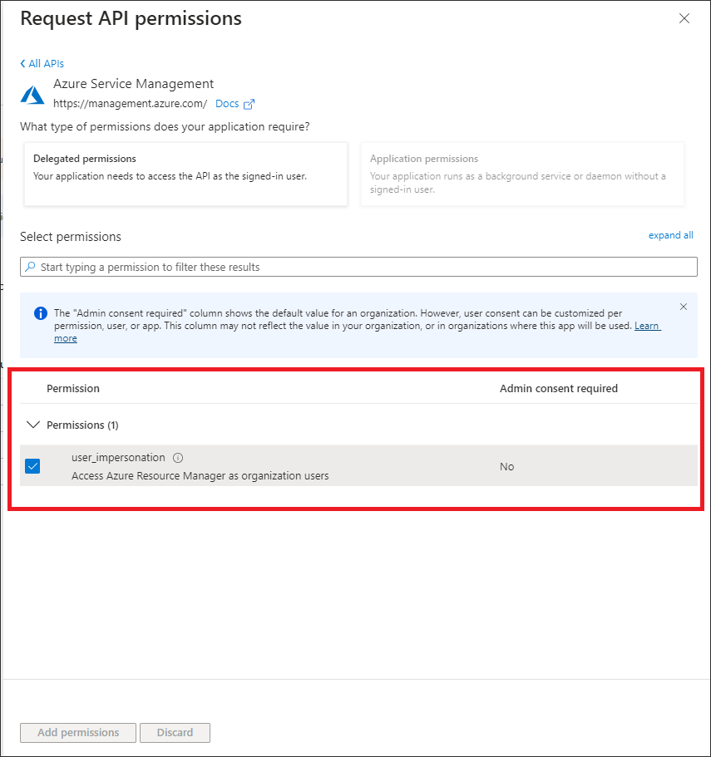
Task: Click the Docs external link icon
Action: click(x=249, y=104)
